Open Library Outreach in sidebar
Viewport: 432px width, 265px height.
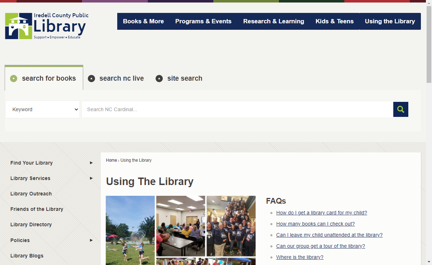point(31,194)
